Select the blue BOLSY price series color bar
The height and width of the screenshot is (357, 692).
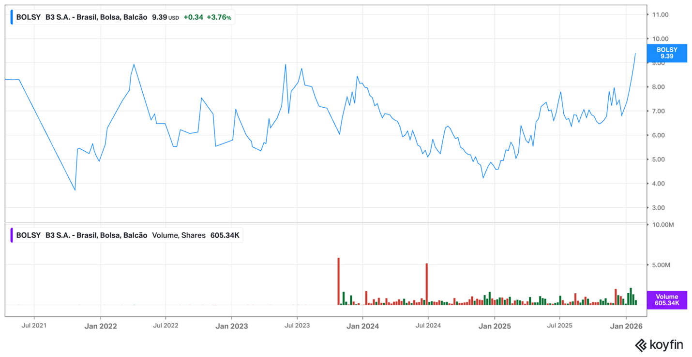[12, 17]
